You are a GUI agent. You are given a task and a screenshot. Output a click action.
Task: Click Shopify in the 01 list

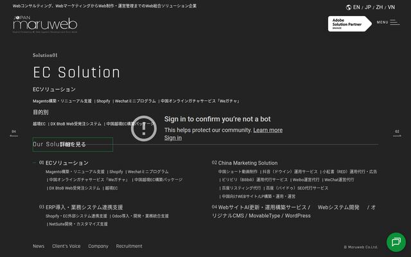116,172
